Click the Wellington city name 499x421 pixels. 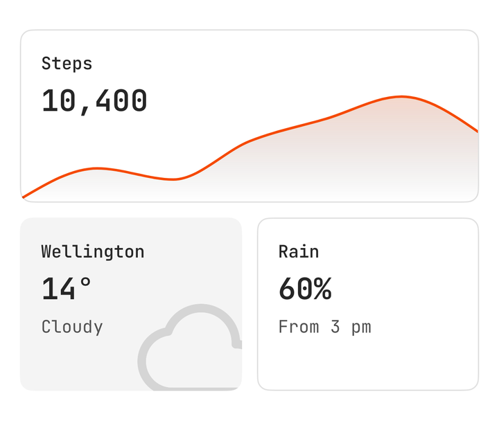(x=93, y=252)
